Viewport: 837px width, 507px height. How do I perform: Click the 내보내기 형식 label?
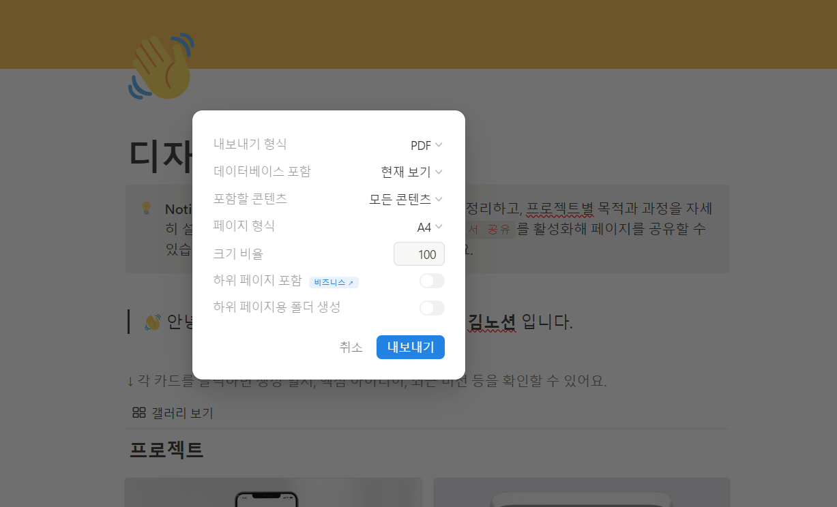tap(250, 144)
